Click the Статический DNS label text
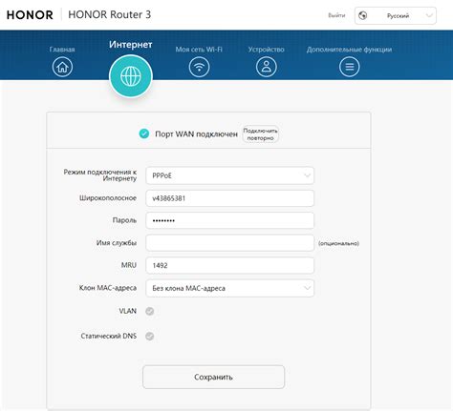The width and height of the screenshot is (453, 411). pos(109,336)
